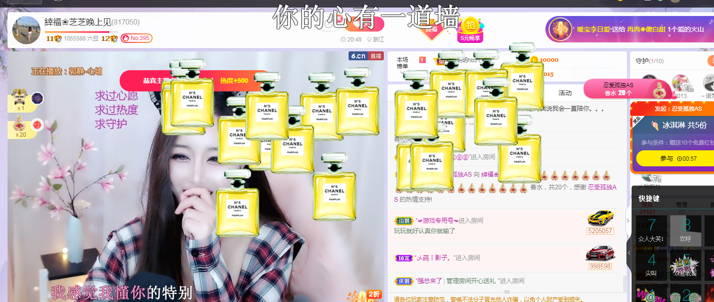Click the streamer name 絳福❀芝芝晚上见
This screenshot has width=714, height=302.
(x=78, y=22)
